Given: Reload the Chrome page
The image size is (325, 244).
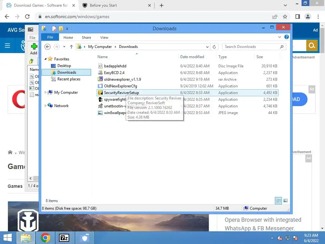Looking at the screenshot, I should (x=27, y=17).
